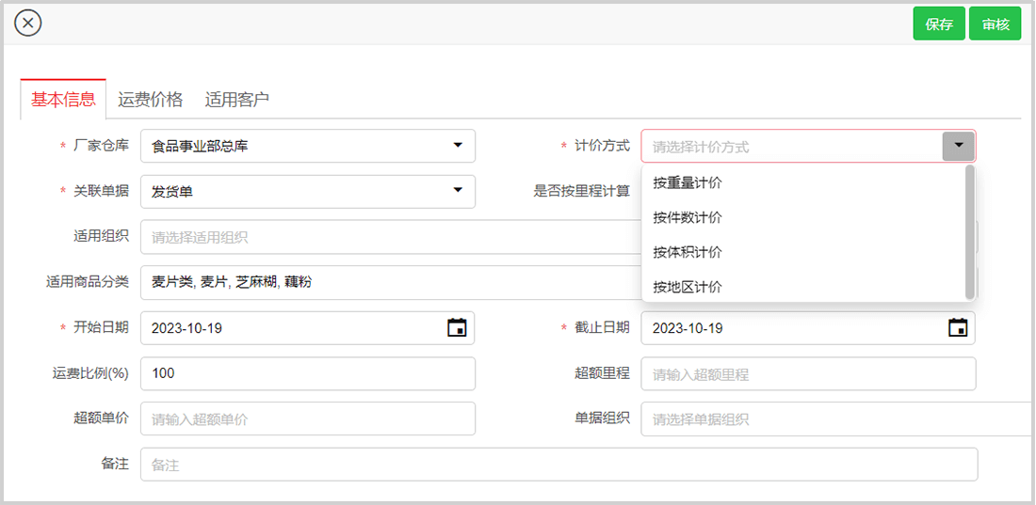Screen dimensions: 1036x505
Task: Select 按件数计价 option
Action: coord(688,217)
